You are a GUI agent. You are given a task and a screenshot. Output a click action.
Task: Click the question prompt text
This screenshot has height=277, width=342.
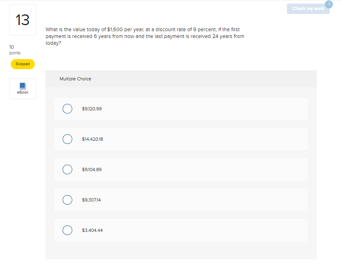(x=145, y=36)
